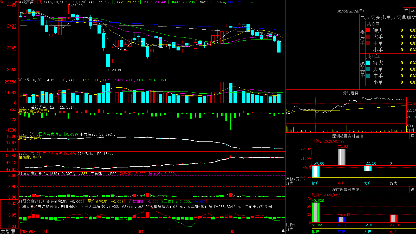Click the 深圳超赢实时监控 panel title
Image resolution: width=416 pixels, height=234 pixels.
(x=348, y=136)
